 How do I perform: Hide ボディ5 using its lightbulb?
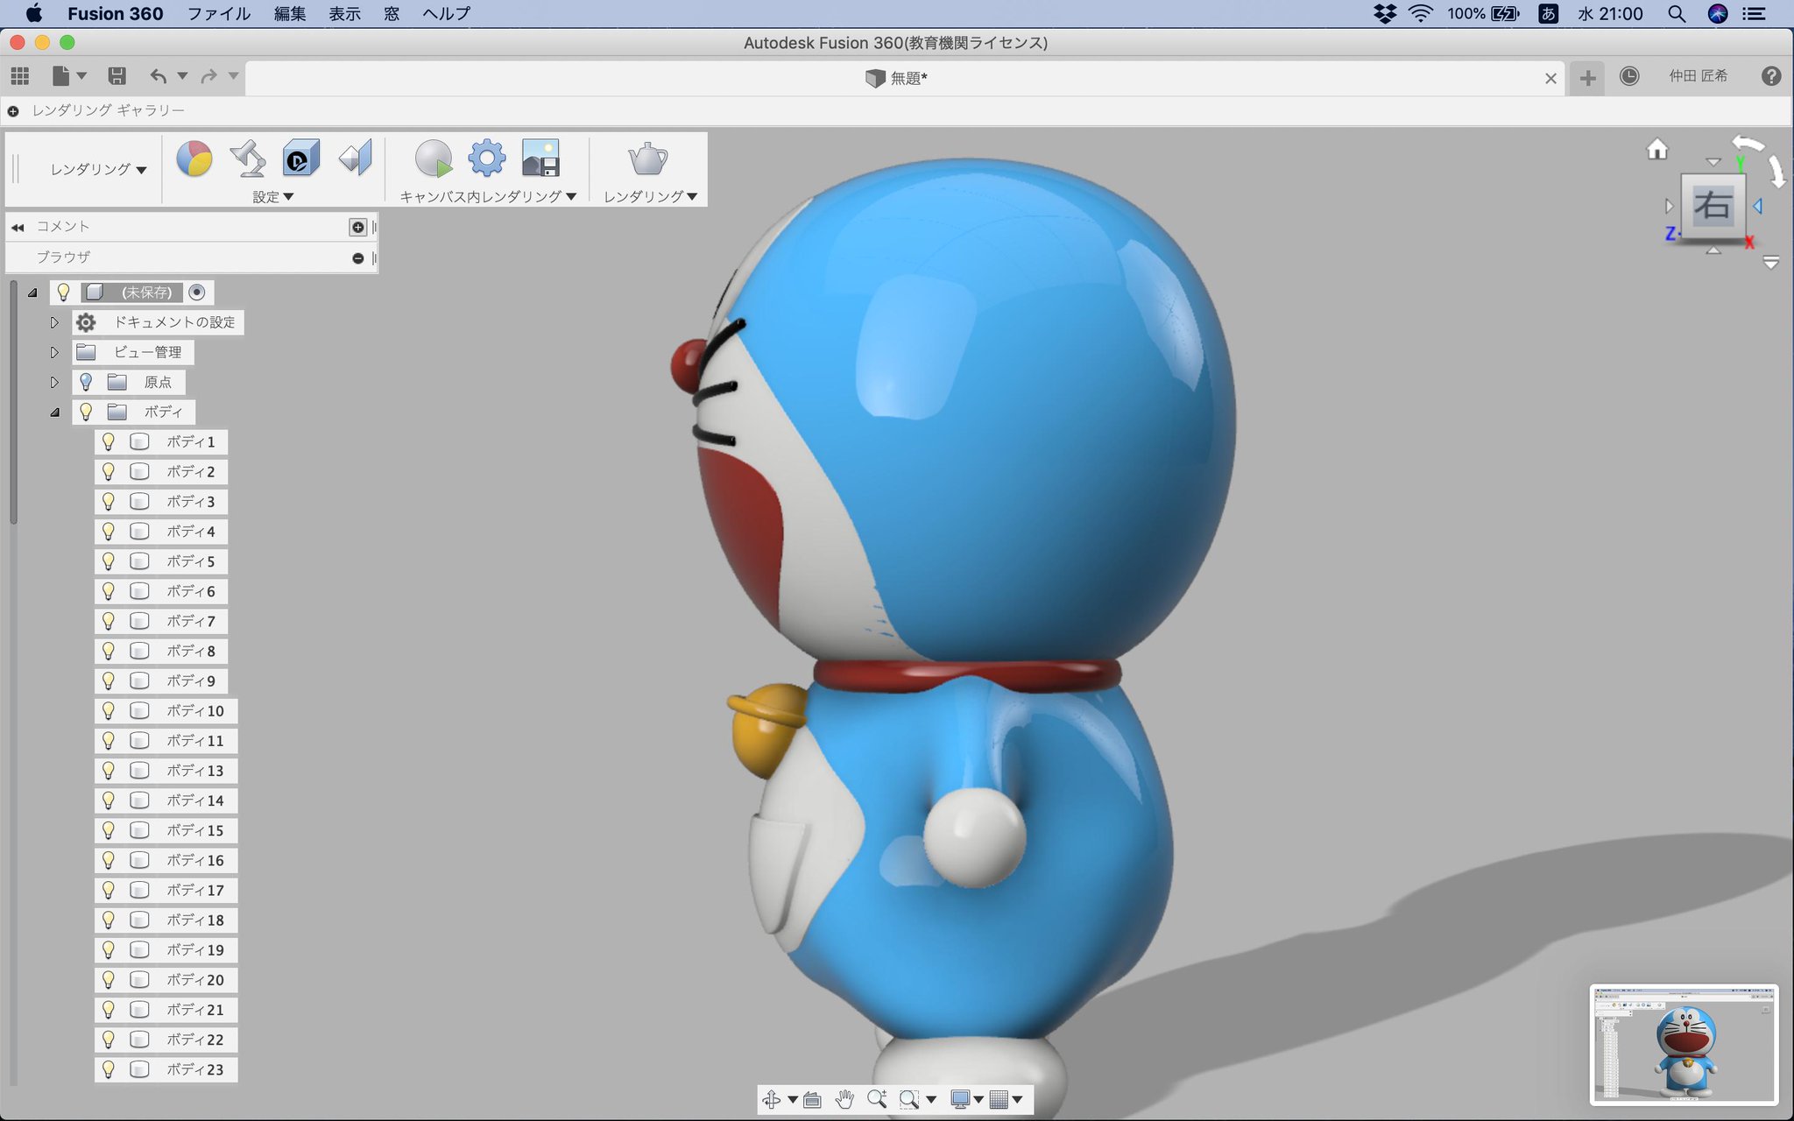109,561
